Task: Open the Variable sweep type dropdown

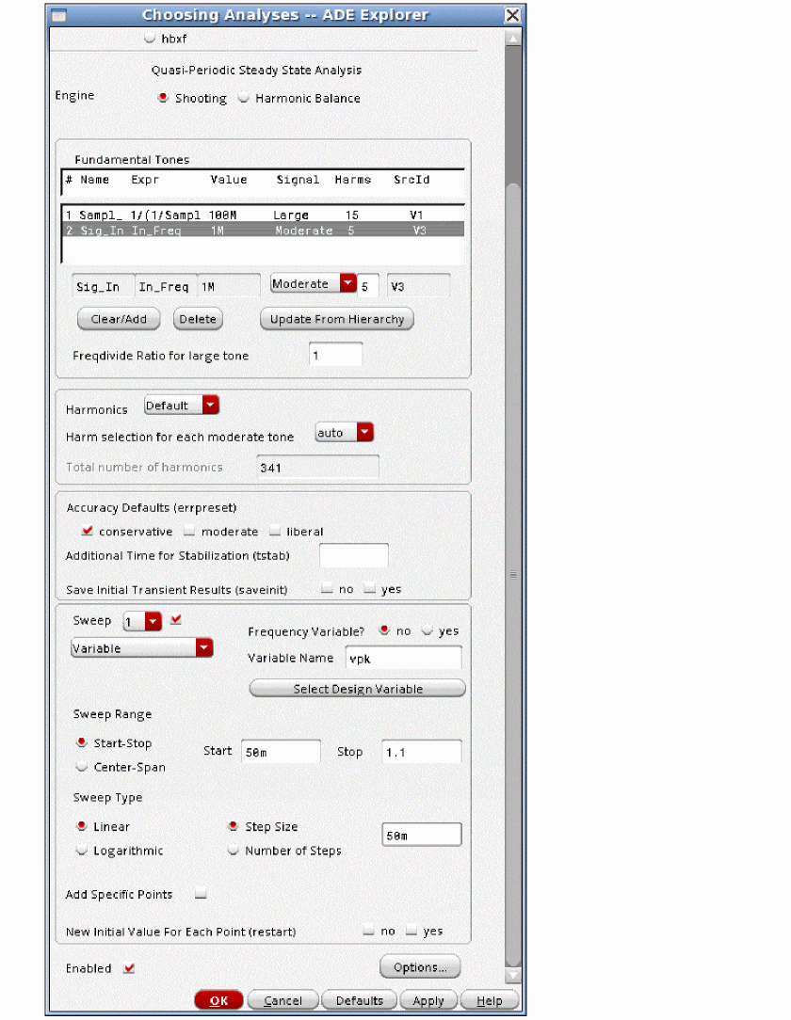Action: click(x=203, y=647)
